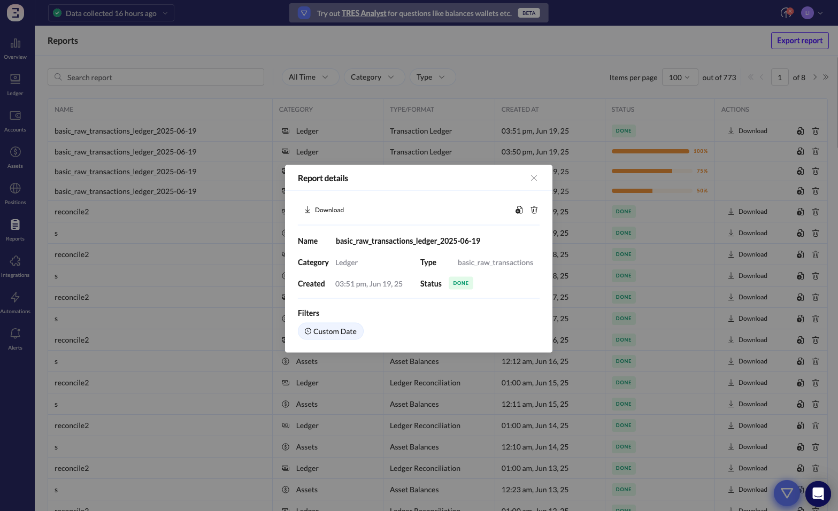This screenshot has height=511, width=838.
Task: Expand the Category filter dropdown
Action: click(x=374, y=76)
